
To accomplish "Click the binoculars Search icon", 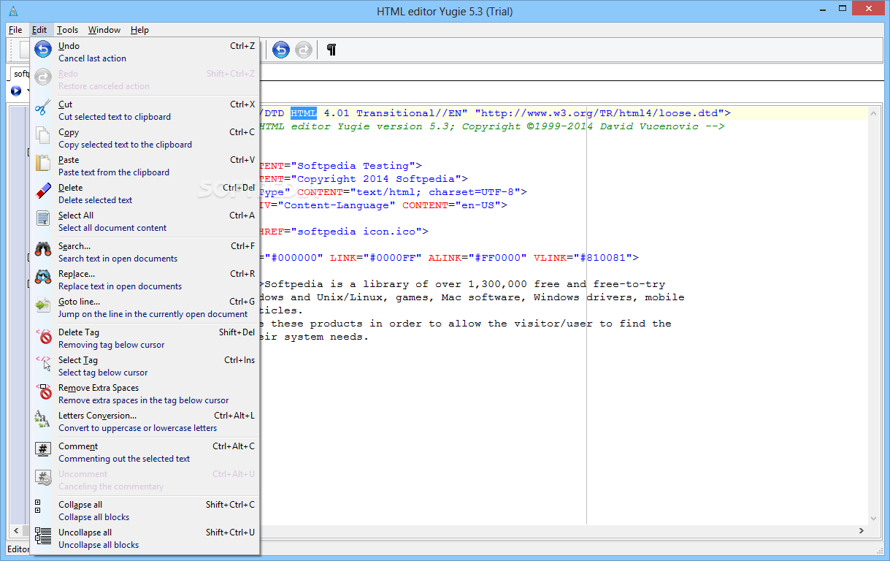I will pyautogui.click(x=44, y=250).
